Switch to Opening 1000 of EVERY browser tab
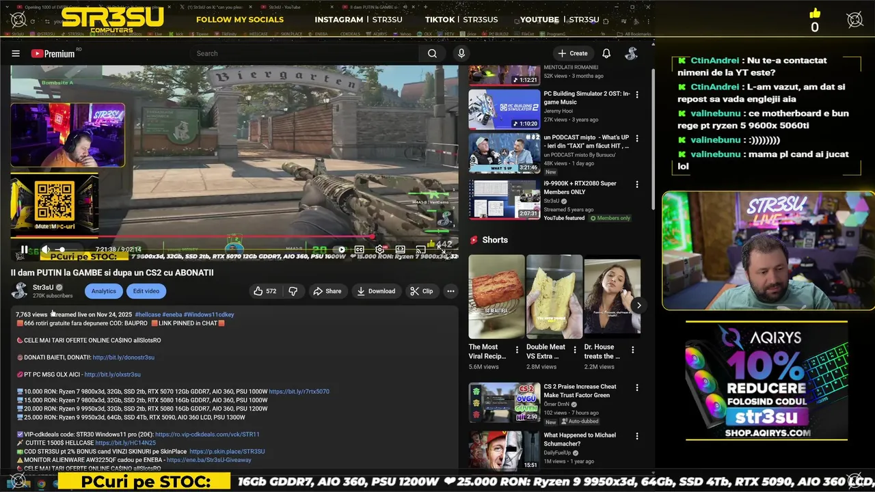875x492 pixels. [53, 7]
